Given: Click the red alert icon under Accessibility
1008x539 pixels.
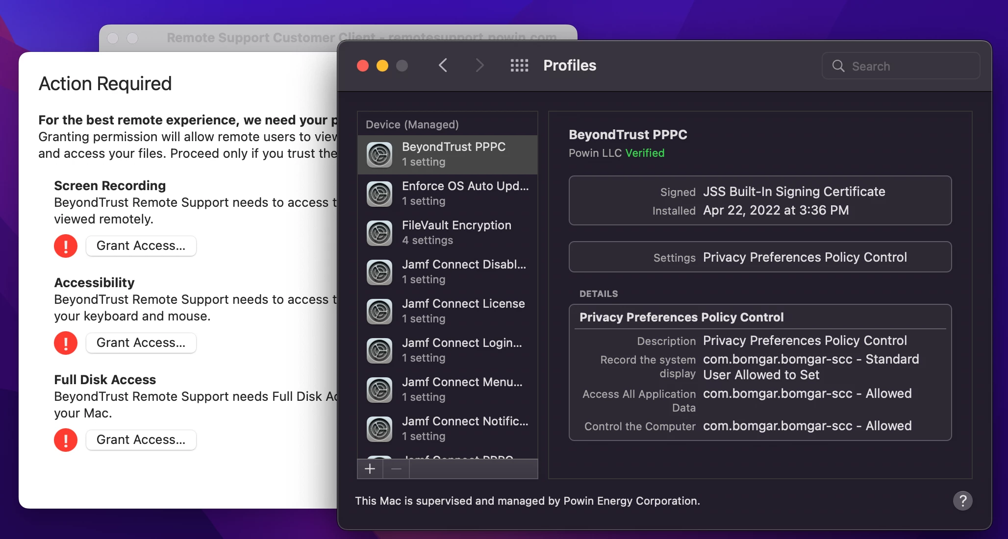Looking at the screenshot, I should click(66, 343).
